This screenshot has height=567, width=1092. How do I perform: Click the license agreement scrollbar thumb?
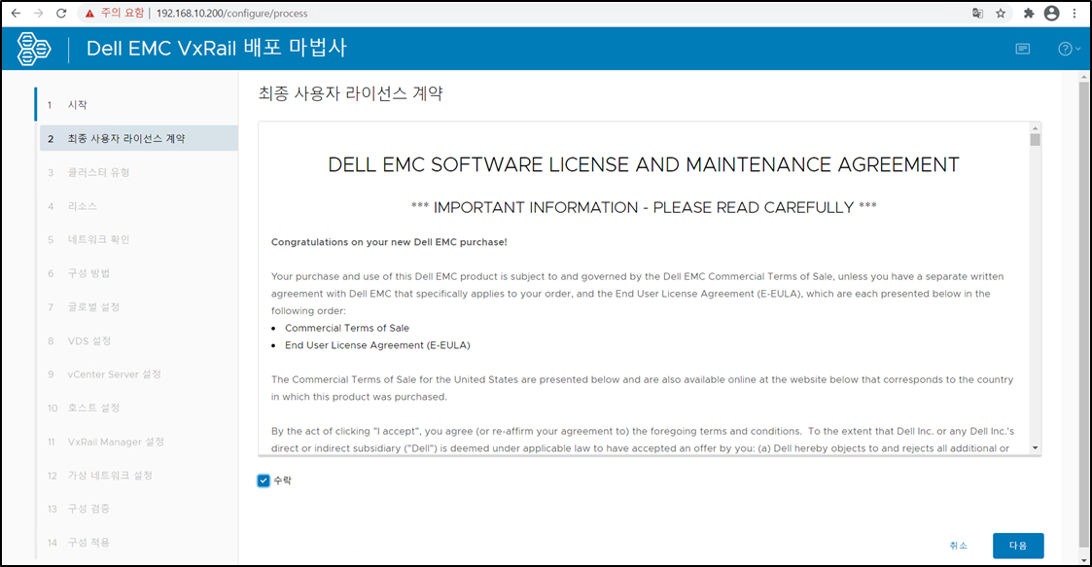click(x=1035, y=140)
